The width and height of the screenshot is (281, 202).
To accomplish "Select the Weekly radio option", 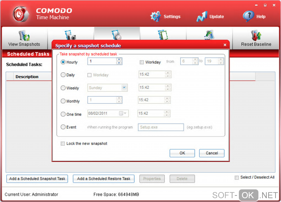I will (63, 88).
